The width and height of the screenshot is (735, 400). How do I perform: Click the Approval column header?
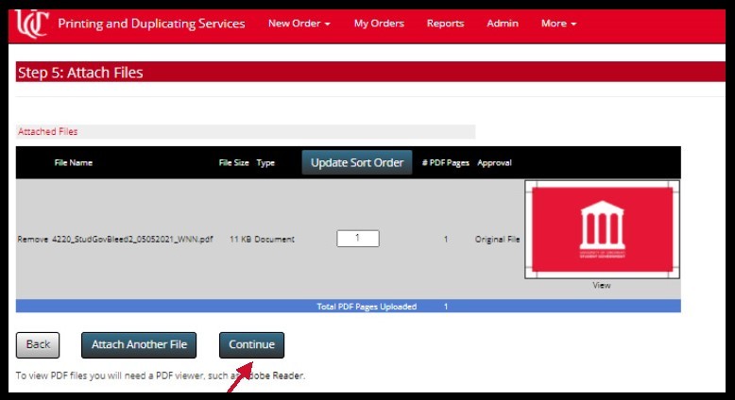(x=494, y=162)
